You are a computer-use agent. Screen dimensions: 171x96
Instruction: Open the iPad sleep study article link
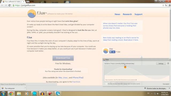121,39
